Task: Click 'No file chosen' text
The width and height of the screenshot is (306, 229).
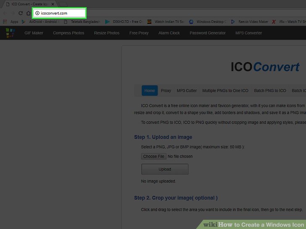Action: click(x=180, y=156)
